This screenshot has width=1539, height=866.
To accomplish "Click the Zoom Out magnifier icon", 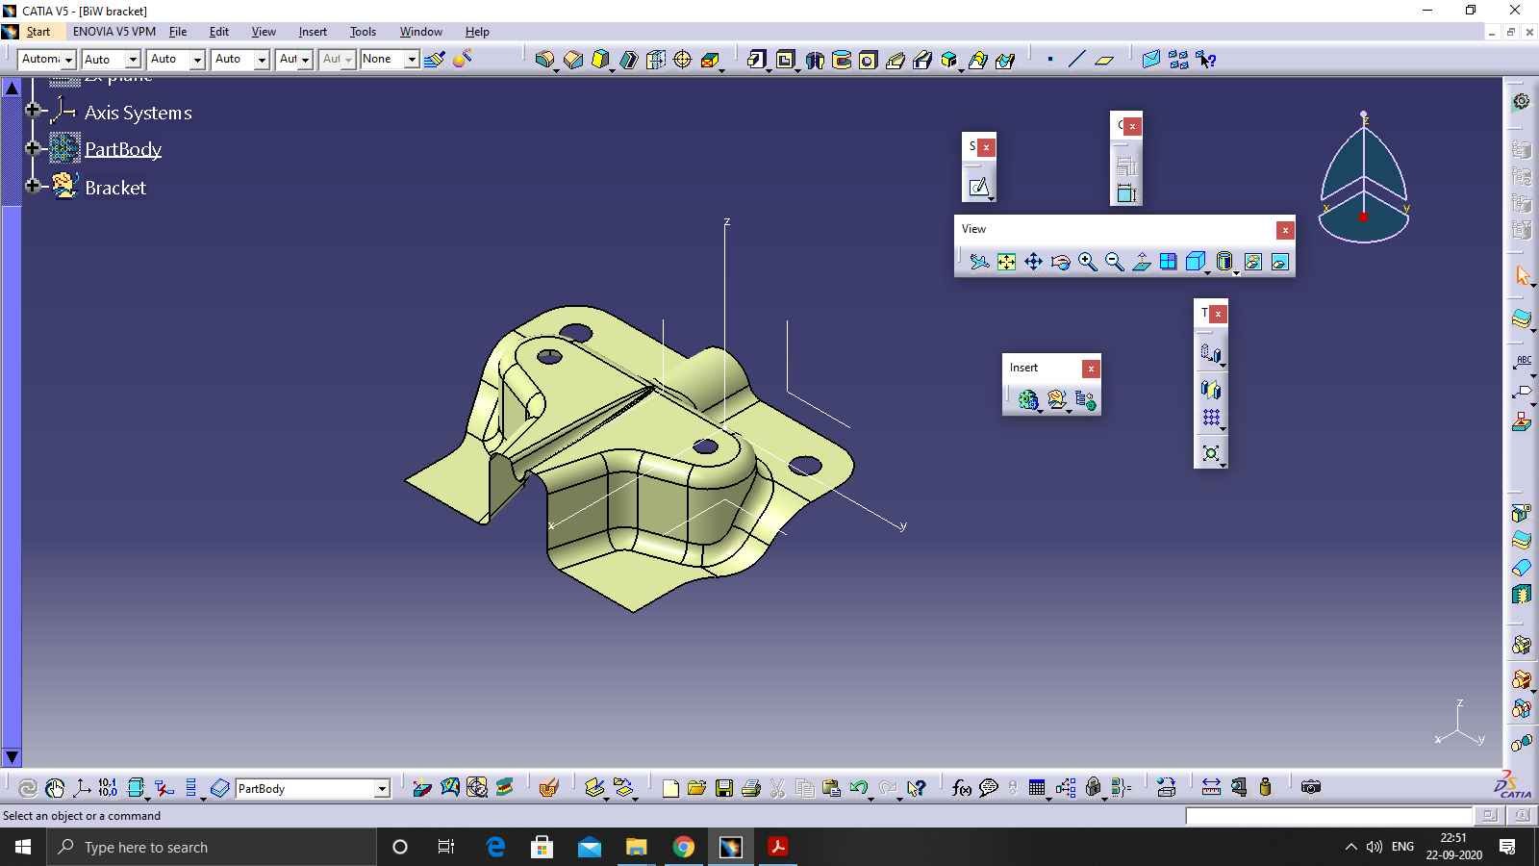I will point(1114,262).
